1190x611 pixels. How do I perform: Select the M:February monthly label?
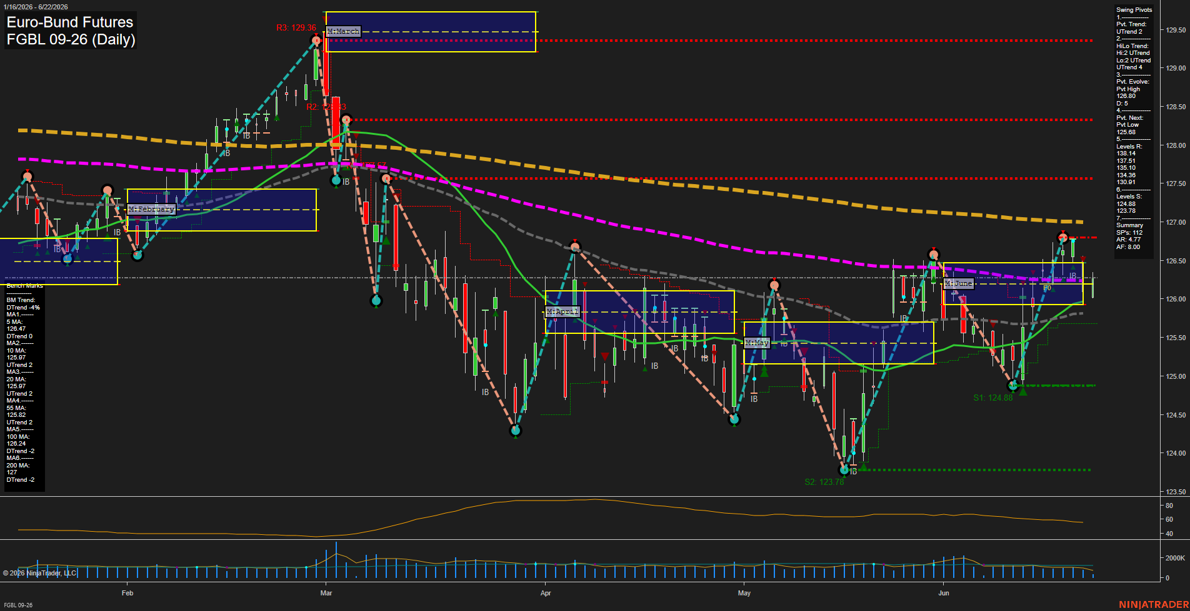pyautogui.click(x=152, y=209)
